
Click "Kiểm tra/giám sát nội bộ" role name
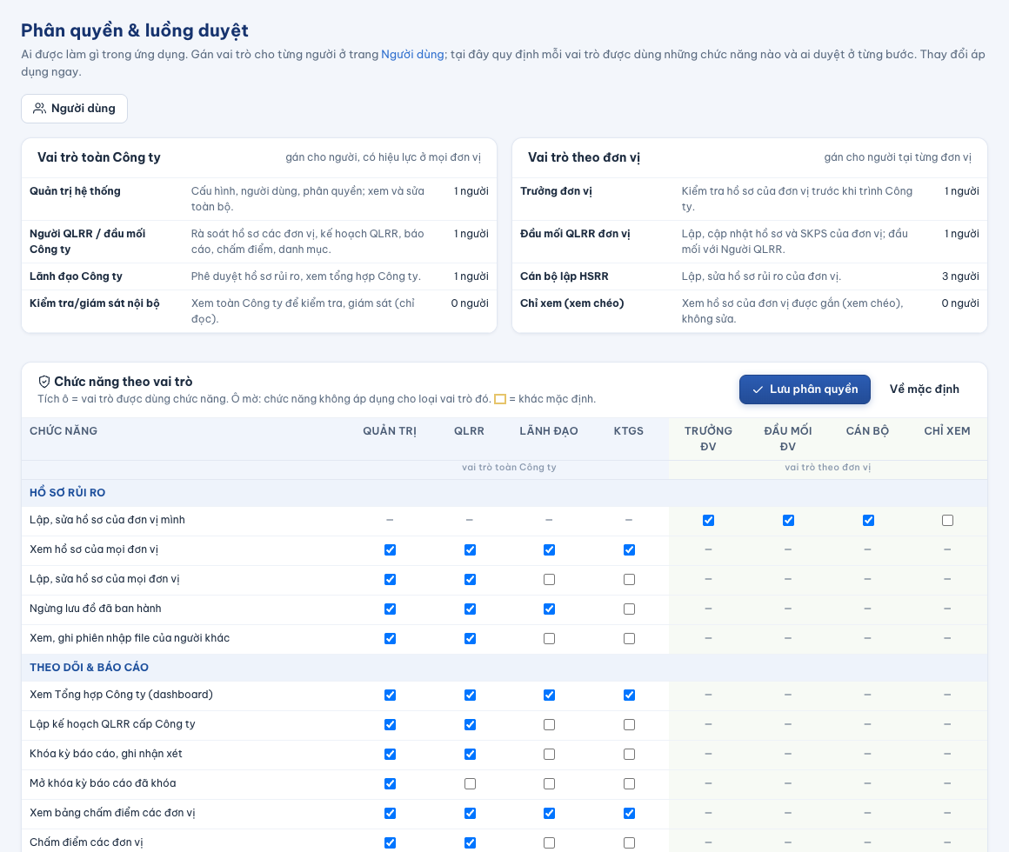[x=95, y=303]
